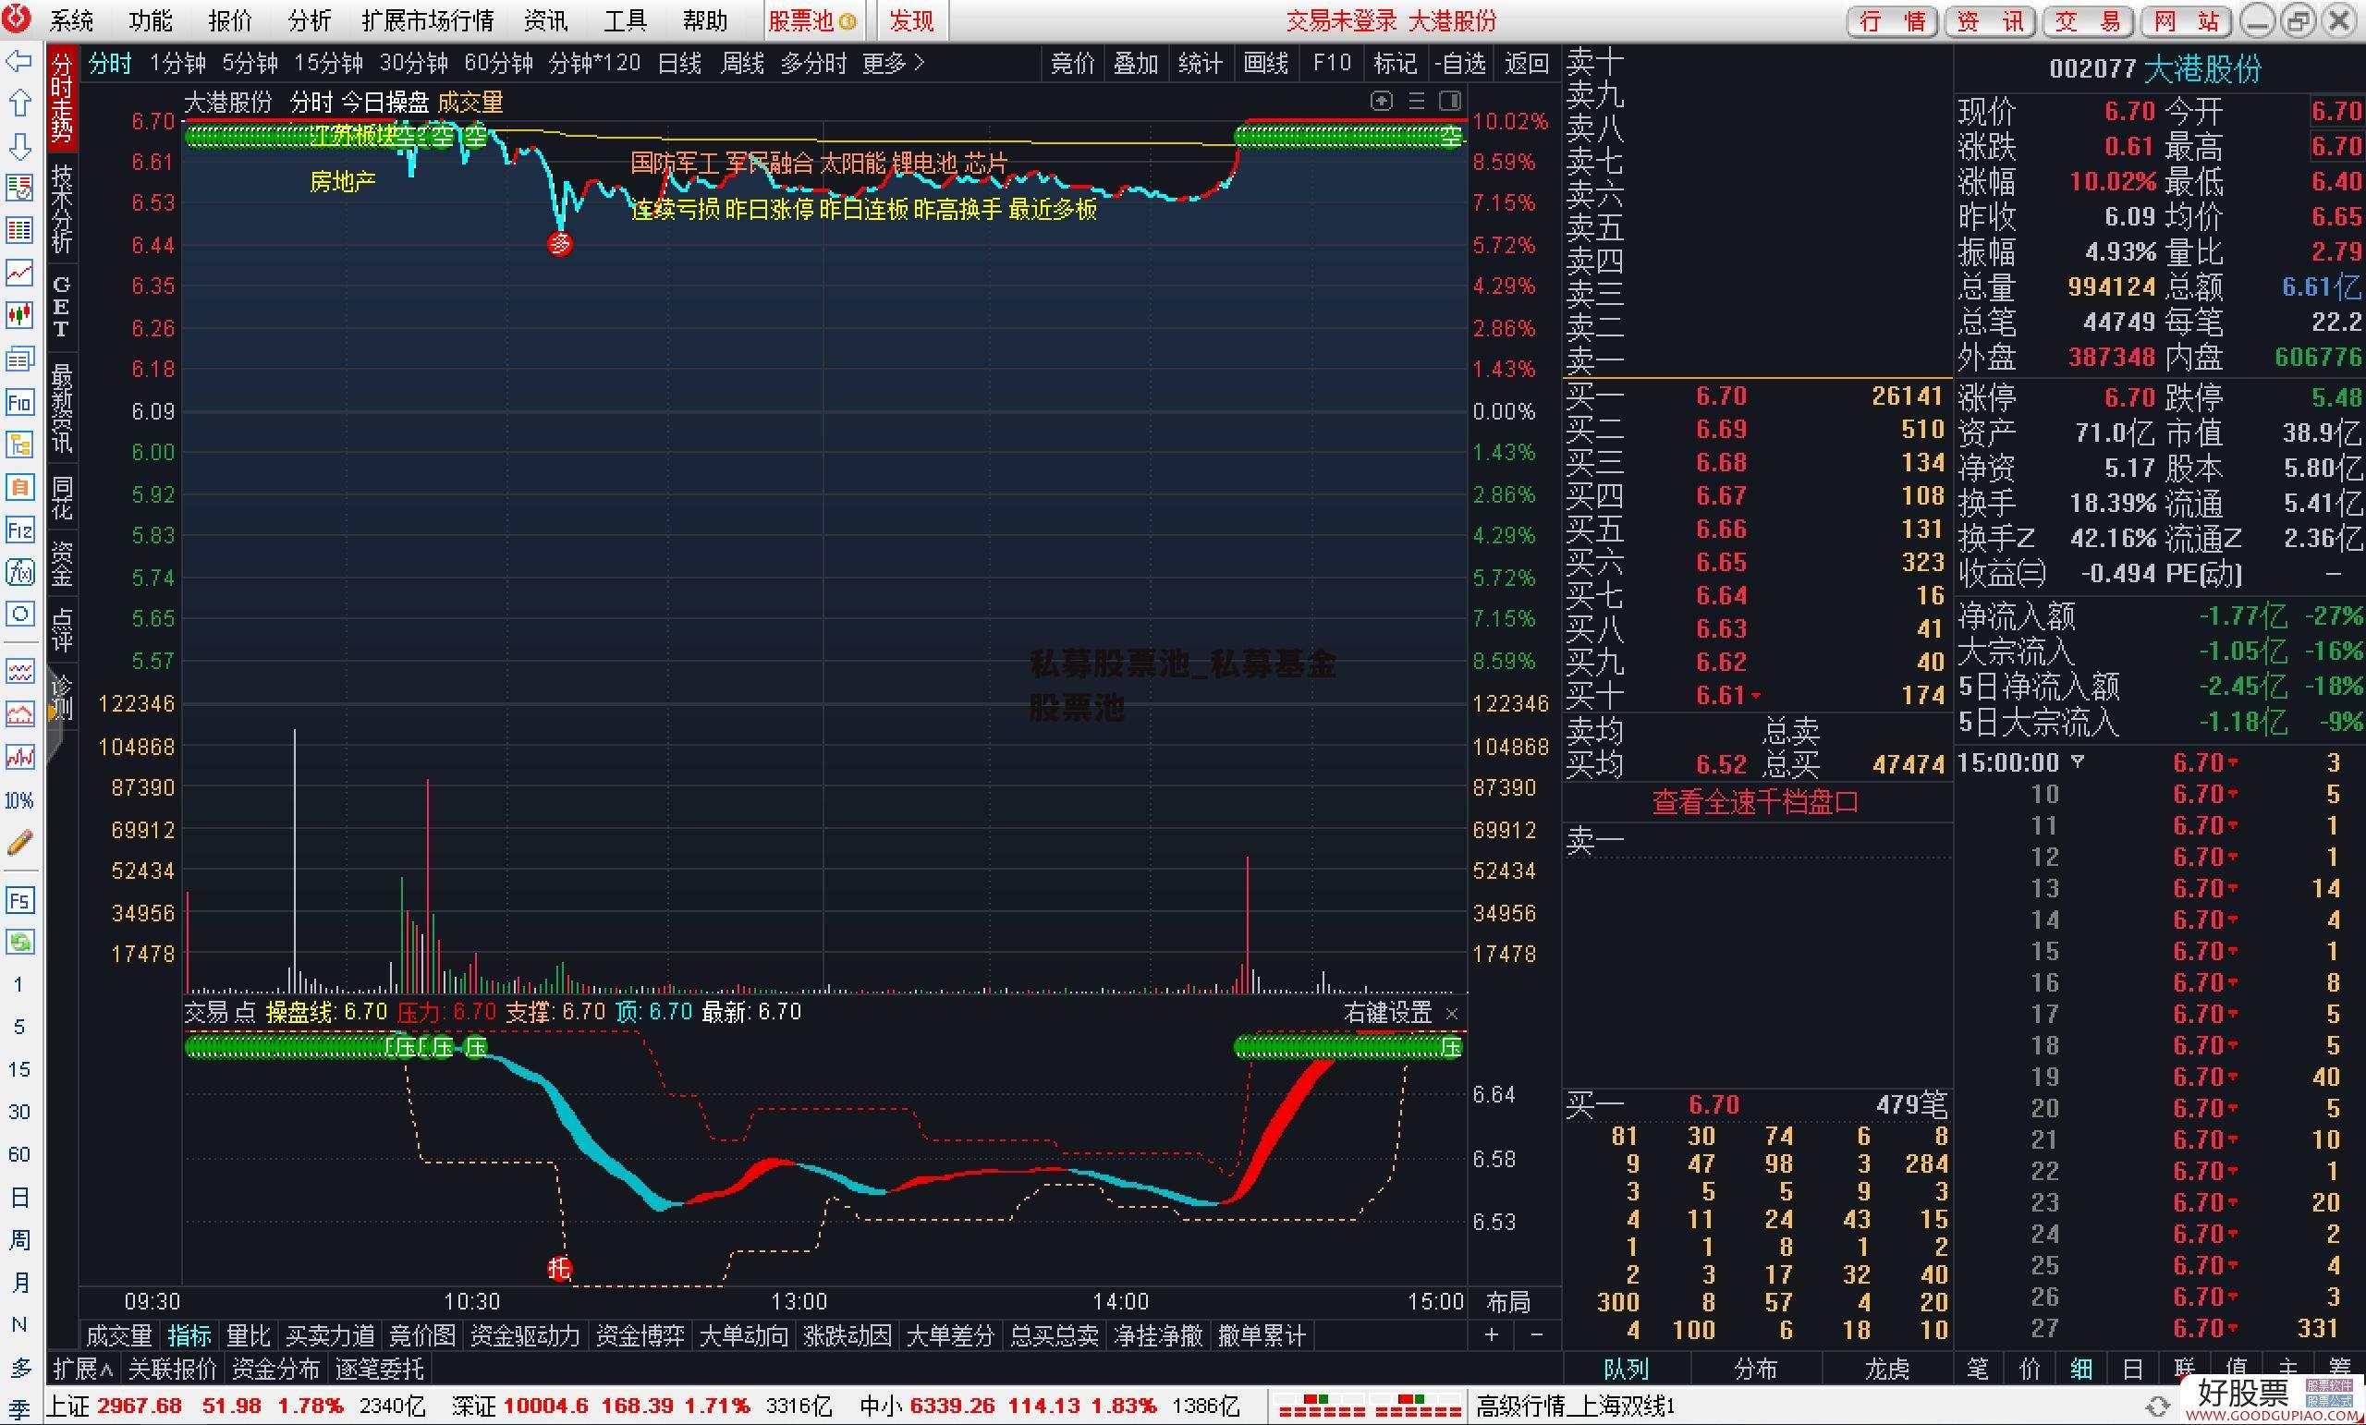Viewport: 2366px width, 1425px height.
Task: Open the 系统 menu
Action: point(71,20)
